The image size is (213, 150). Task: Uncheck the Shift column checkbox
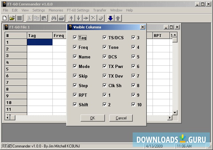[x=75, y=104]
